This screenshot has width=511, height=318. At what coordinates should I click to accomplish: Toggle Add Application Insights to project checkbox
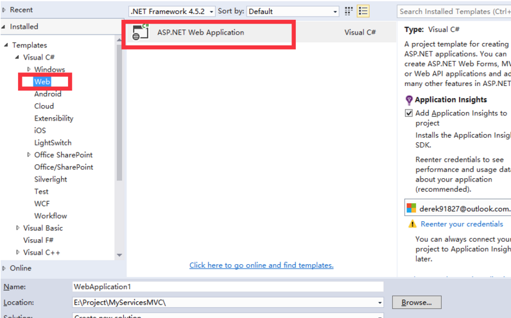click(x=409, y=113)
